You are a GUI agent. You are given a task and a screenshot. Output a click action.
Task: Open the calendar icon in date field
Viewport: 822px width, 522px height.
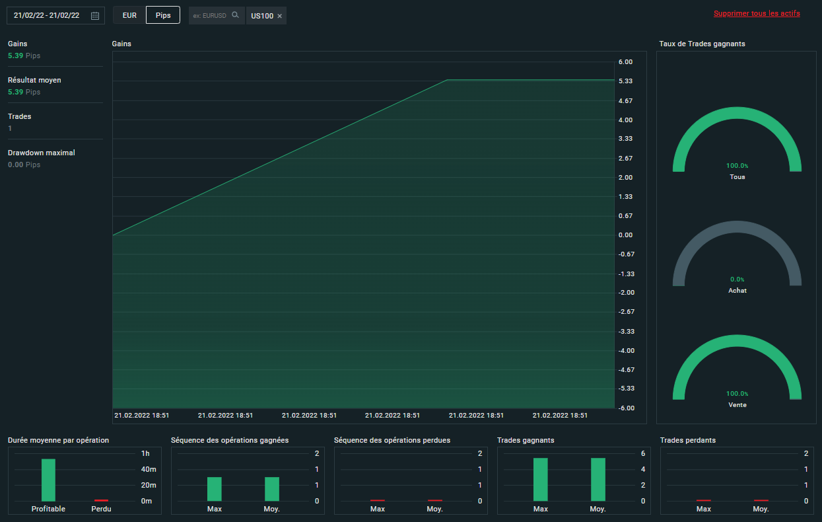click(x=95, y=15)
